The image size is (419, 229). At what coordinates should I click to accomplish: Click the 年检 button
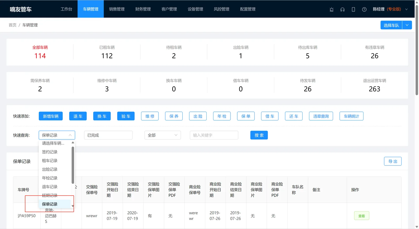point(222,116)
